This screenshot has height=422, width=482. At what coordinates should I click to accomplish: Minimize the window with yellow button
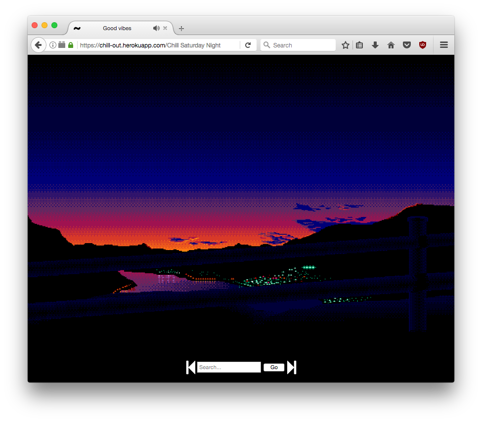(44, 25)
